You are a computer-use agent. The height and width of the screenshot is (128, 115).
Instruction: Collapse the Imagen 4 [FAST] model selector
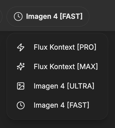(48, 16)
